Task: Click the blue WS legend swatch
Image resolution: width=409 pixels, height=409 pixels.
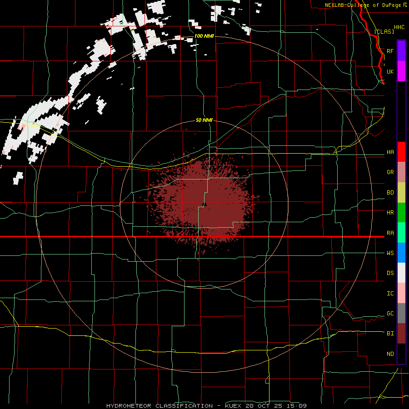Action: [x=401, y=253]
